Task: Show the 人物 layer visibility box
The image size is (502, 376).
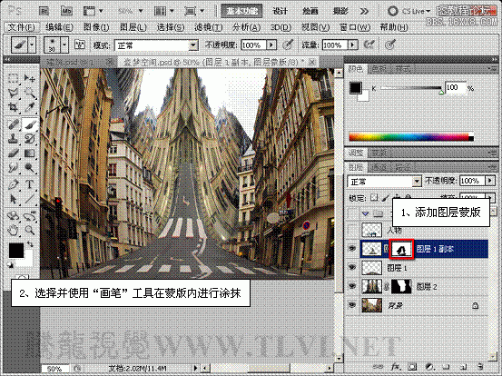Action: [x=352, y=230]
